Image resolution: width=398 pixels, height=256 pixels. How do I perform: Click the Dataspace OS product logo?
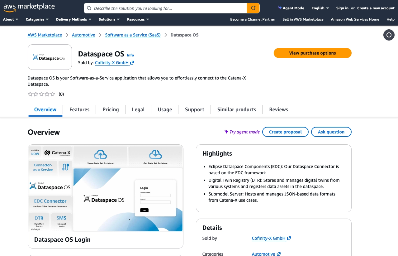[50, 57]
